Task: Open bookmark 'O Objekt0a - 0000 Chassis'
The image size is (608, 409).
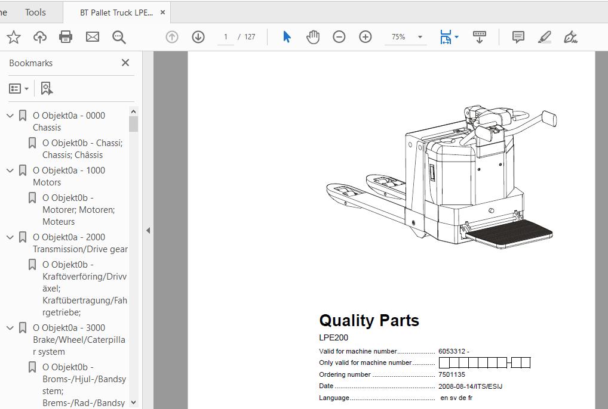Action: [x=69, y=122]
